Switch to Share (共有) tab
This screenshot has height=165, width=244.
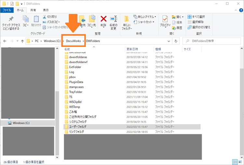point(33,10)
